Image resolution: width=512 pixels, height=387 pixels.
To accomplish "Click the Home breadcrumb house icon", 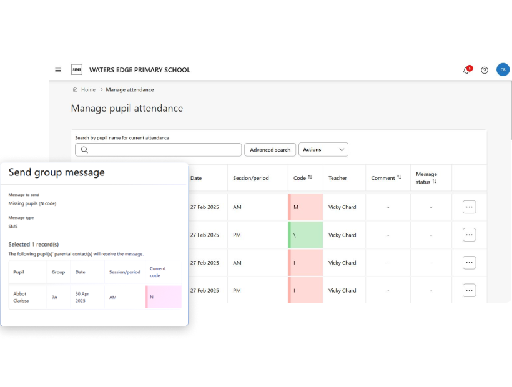I will pyautogui.click(x=76, y=90).
